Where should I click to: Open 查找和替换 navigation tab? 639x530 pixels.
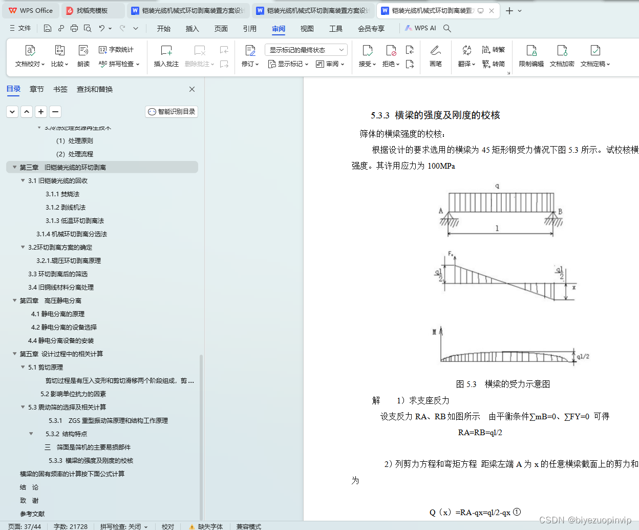pyautogui.click(x=95, y=89)
